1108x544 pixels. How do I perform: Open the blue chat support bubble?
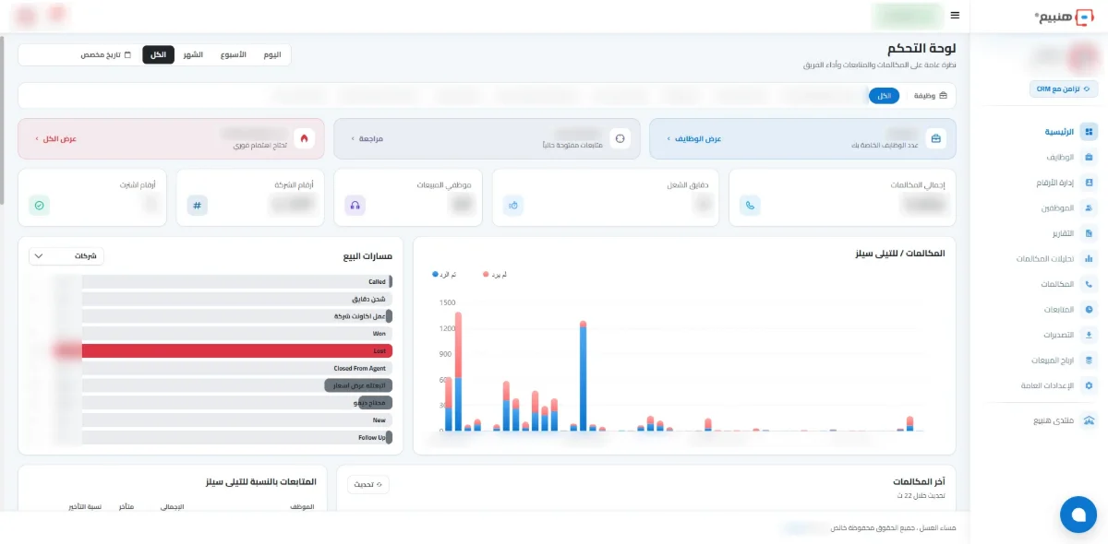tap(1078, 514)
